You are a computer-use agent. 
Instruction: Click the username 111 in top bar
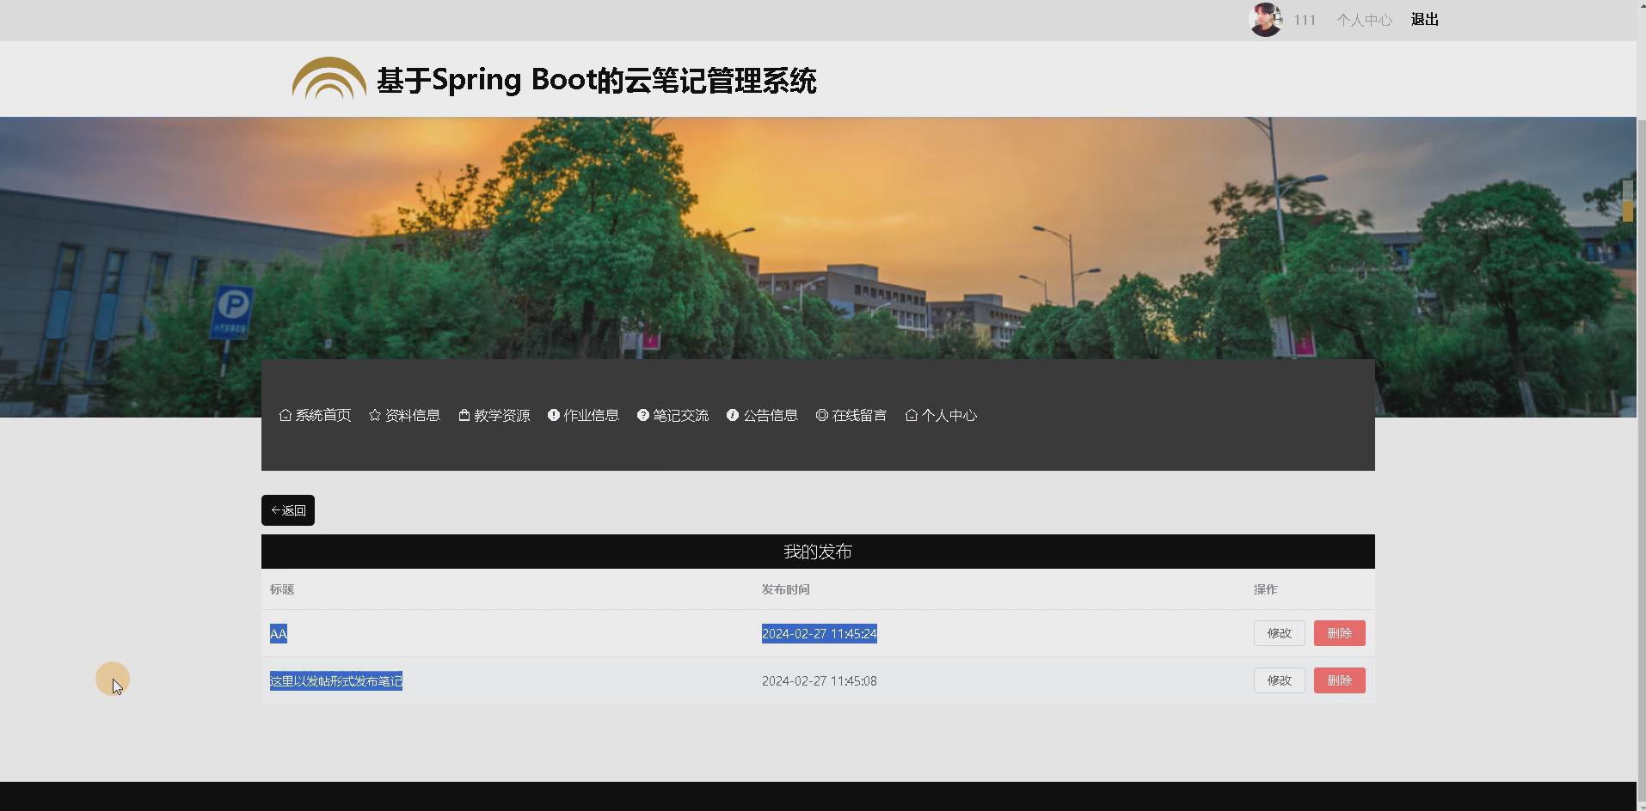click(1305, 20)
